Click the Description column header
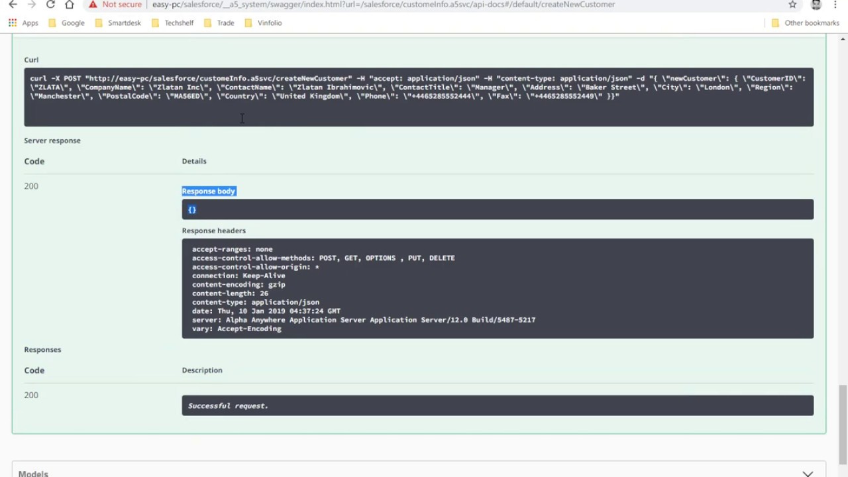This screenshot has height=477, width=848. [202, 370]
